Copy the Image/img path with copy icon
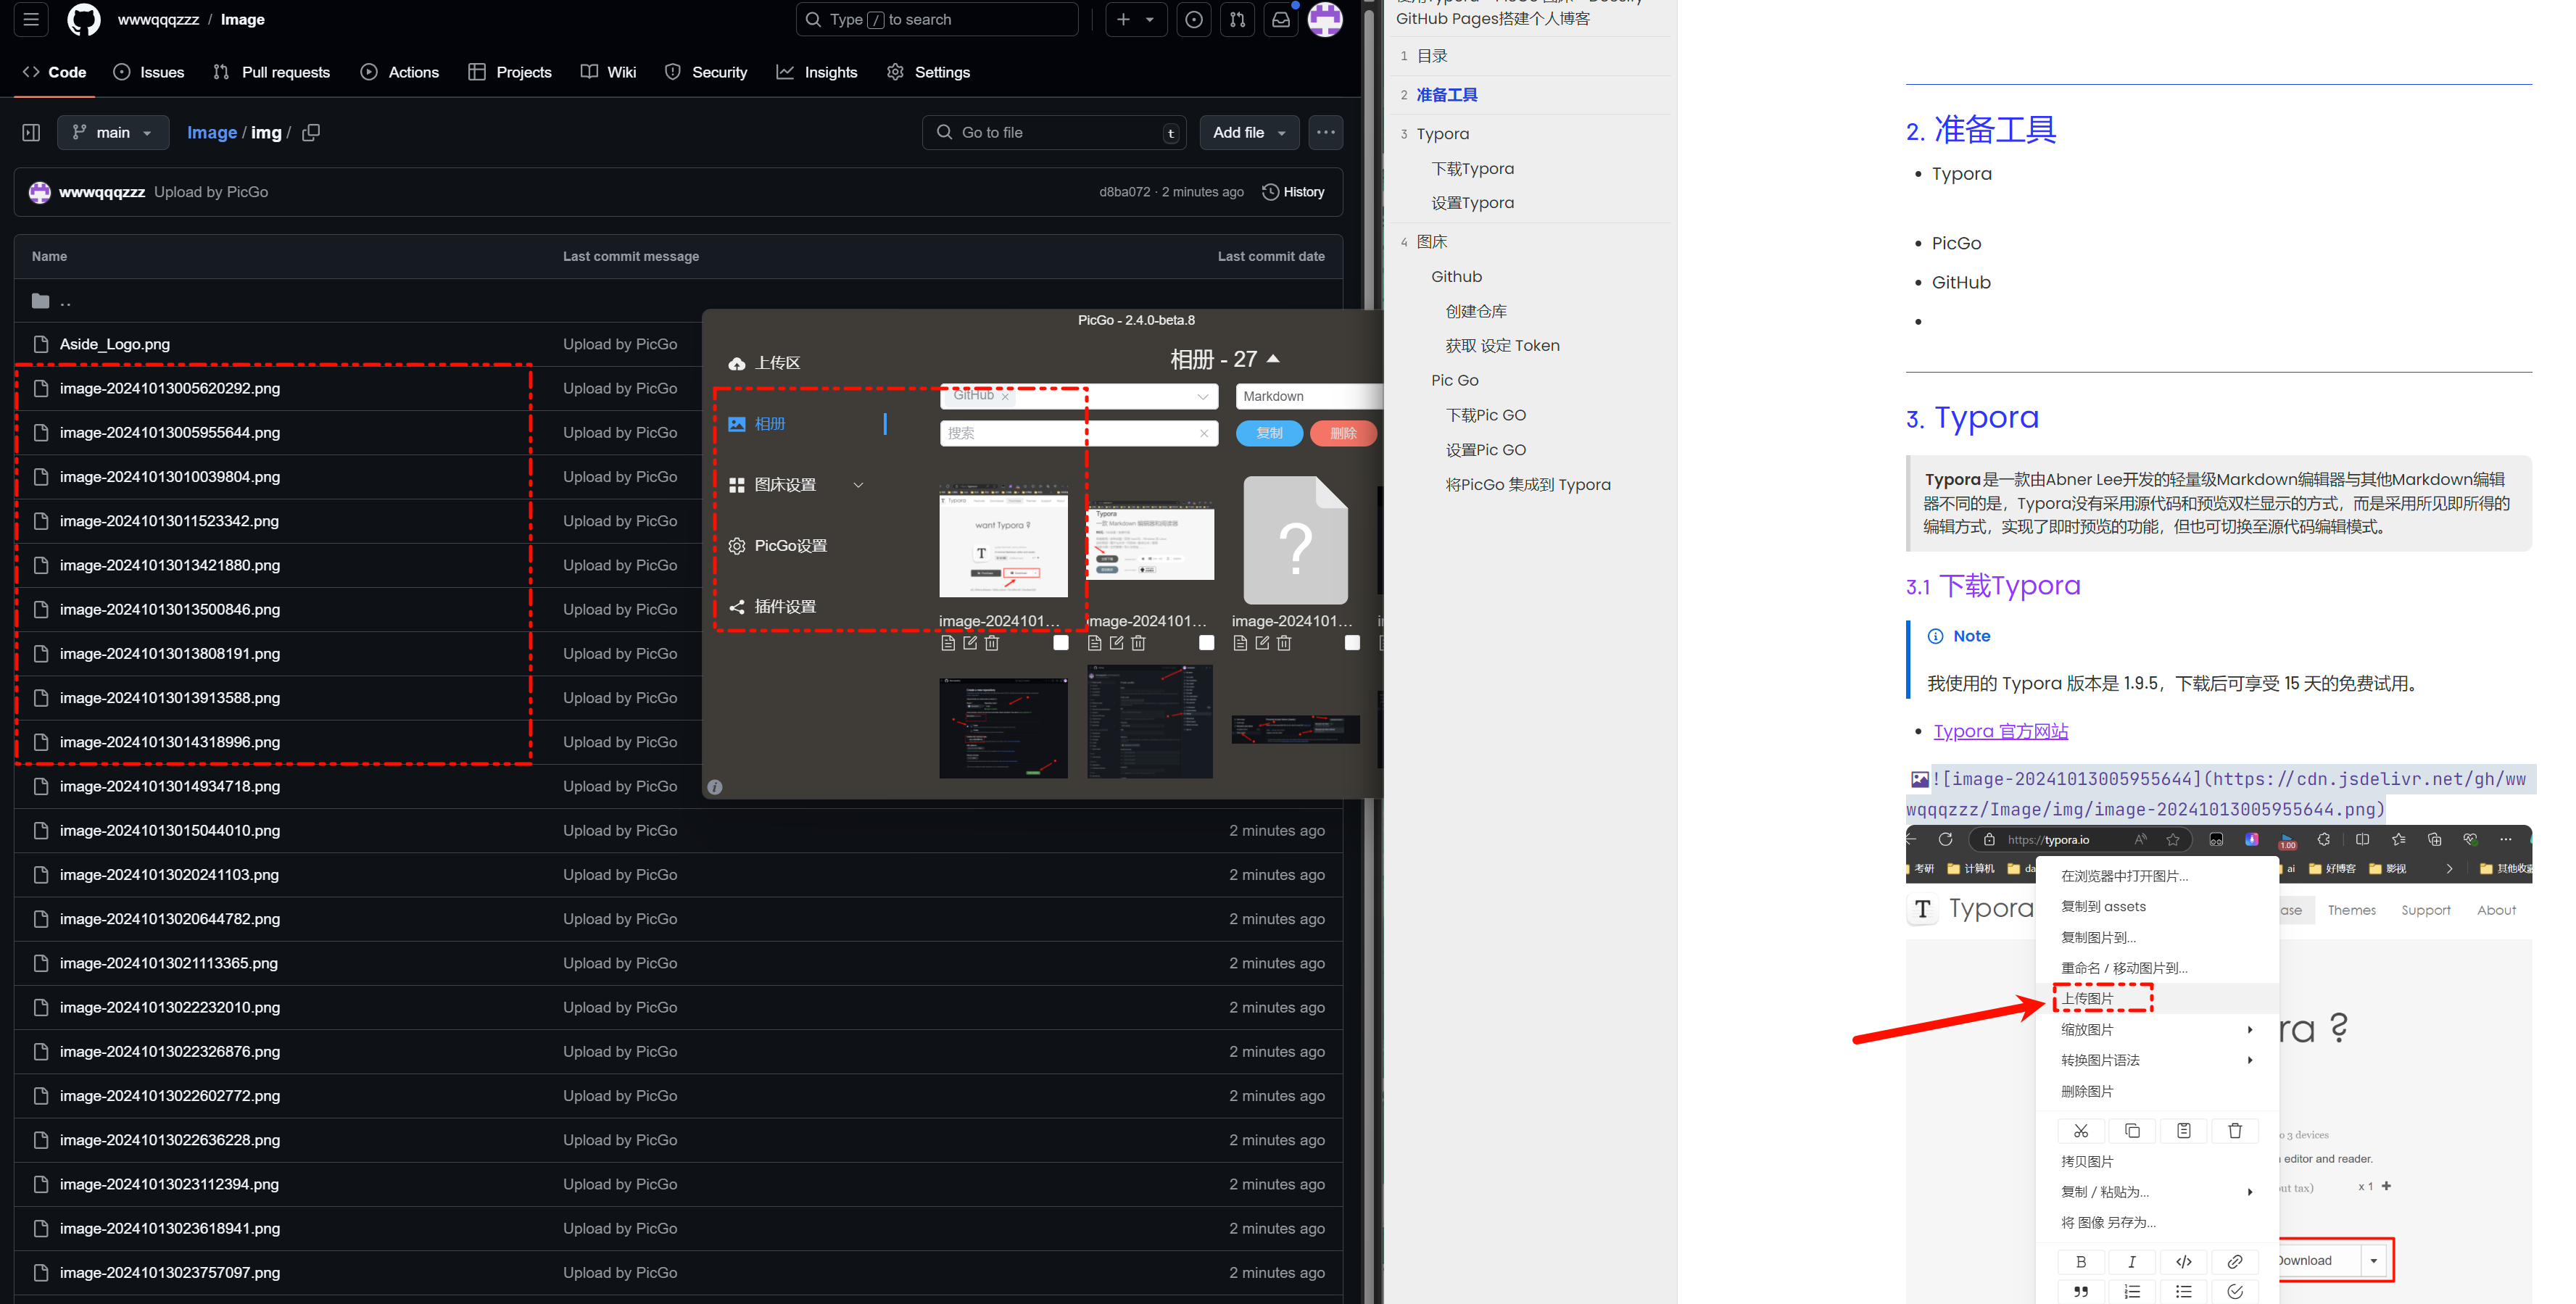This screenshot has width=2576, height=1304. (x=311, y=132)
